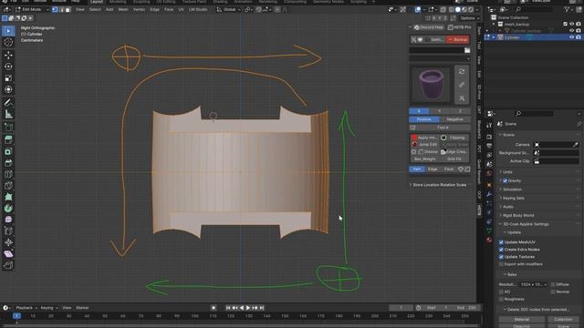
Task: Select the Add Cube tool
Action: click(x=8, y=128)
